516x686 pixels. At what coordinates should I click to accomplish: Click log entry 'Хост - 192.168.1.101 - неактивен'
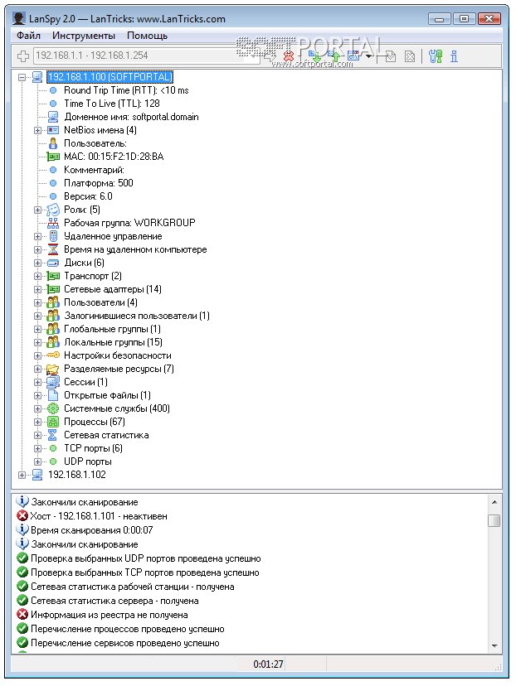[99, 516]
